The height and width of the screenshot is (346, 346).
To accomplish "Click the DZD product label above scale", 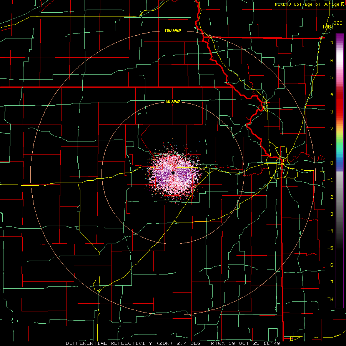I will click(338, 23).
